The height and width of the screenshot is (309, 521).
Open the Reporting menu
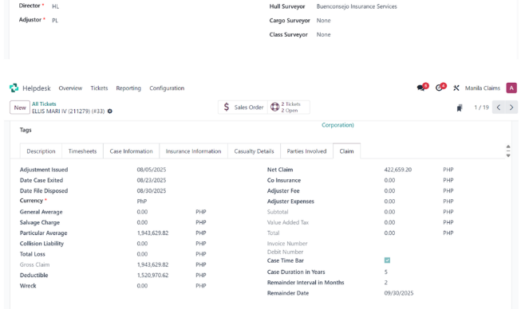[128, 88]
